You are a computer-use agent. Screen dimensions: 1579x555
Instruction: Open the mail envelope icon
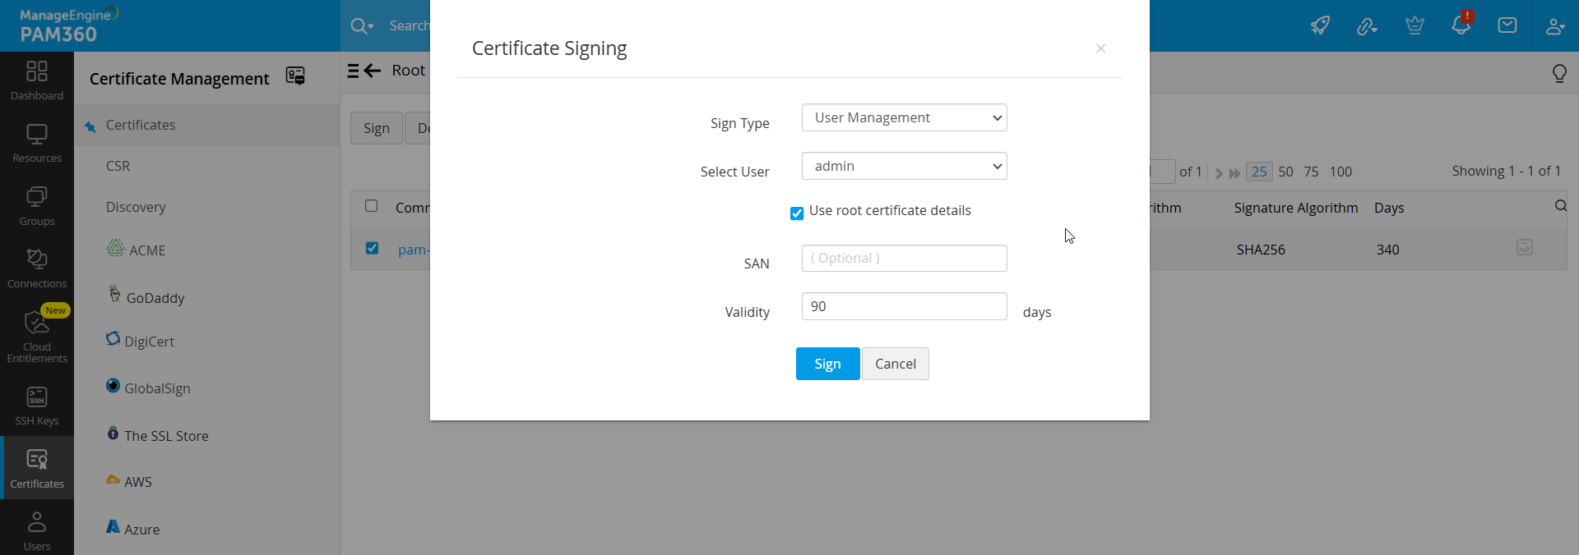coord(1507,25)
